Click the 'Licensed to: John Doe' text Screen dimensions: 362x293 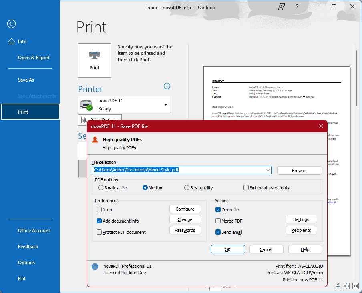click(125, 273)
